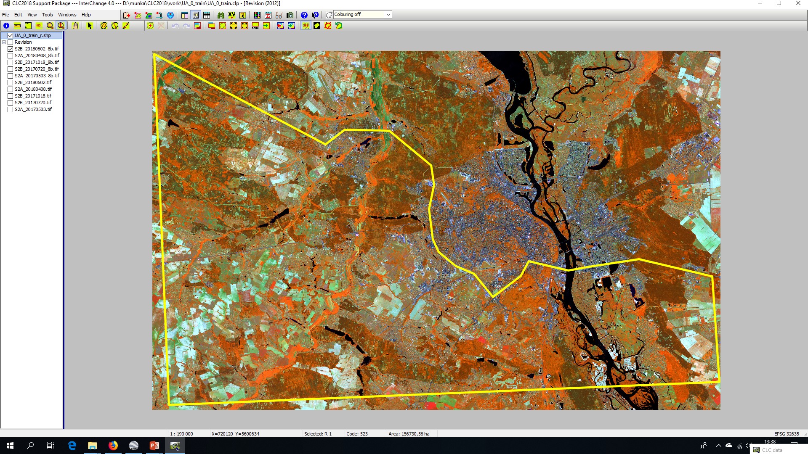Click the camera snapshot icon

(290, 15)
